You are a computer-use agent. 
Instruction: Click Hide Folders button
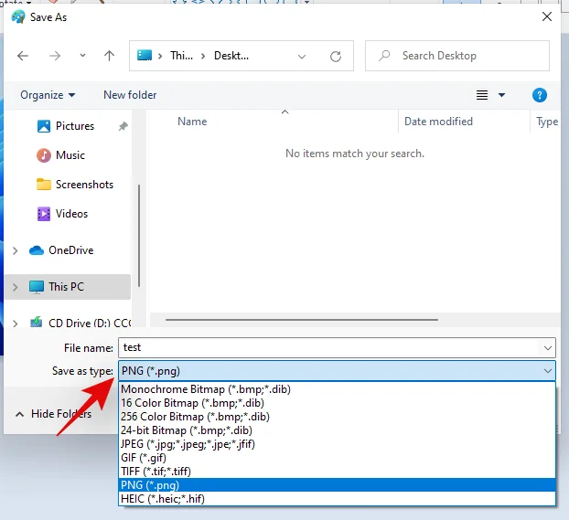point(53,414)
